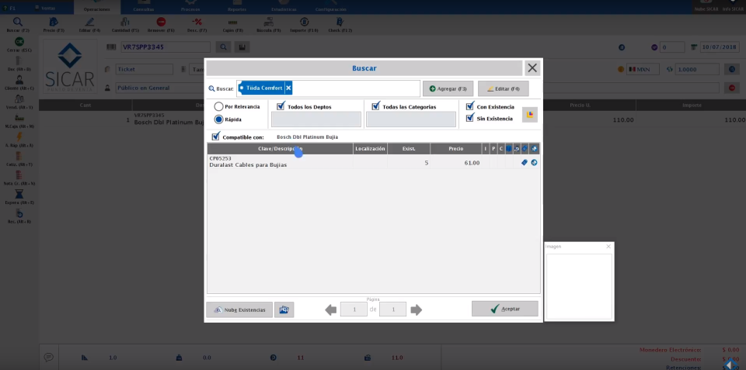Click the Agregar (F3) button
The height and width of the screenshot is (370, 746).
(x=448, y=89)
